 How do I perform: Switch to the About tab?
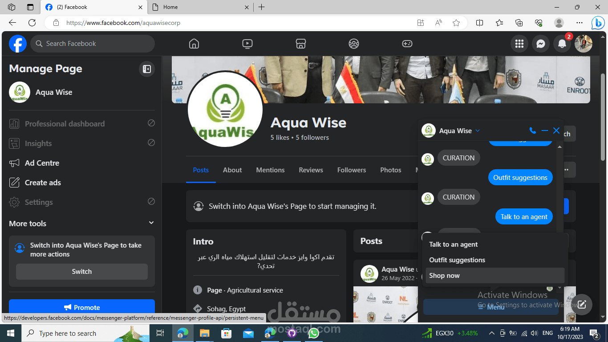tap(232, 170)
